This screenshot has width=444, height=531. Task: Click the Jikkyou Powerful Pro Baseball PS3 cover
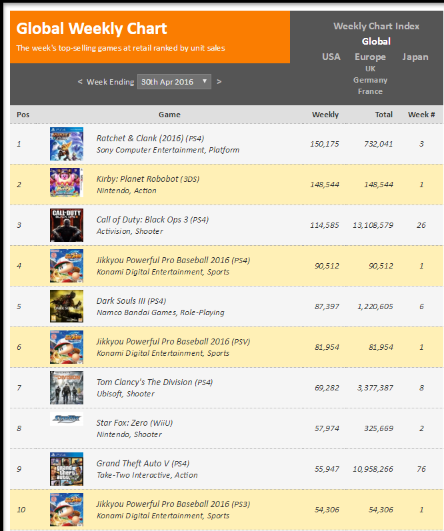tap(67, 510)
